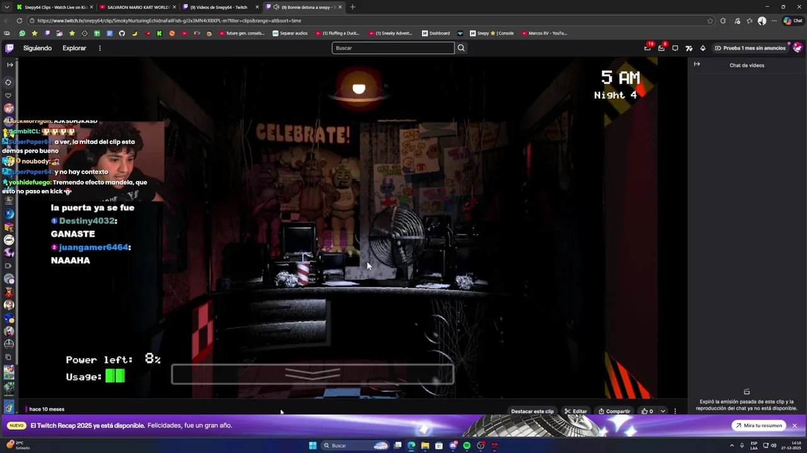Open the weather widget showing 27°C
The width and height of the screenshot is (807, 453).
tap(18, 445)
